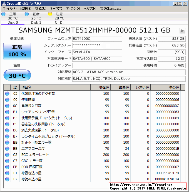
Task: Click the ID column header
Action: pyautogui.click(x=15, y=88)
